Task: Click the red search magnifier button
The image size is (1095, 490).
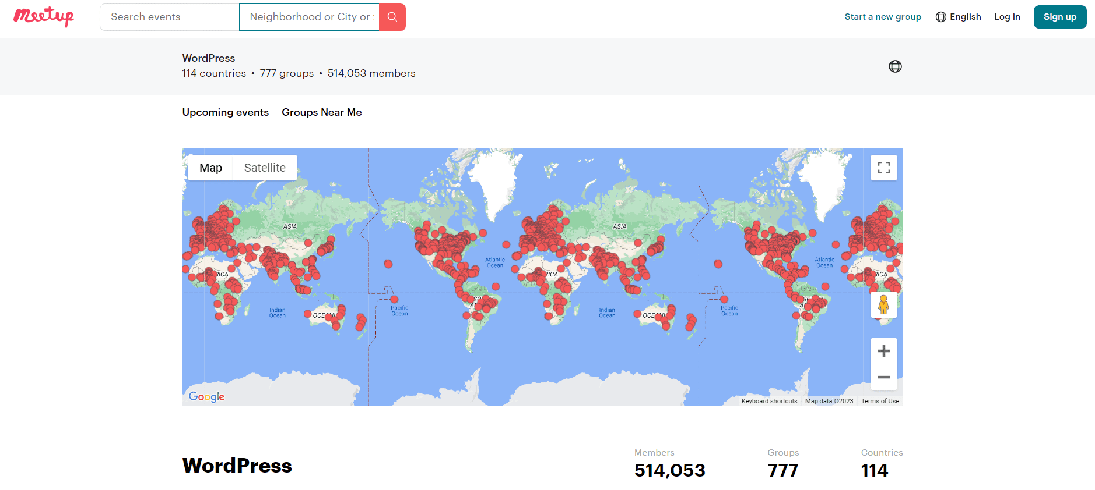Action: pos(392,17)
